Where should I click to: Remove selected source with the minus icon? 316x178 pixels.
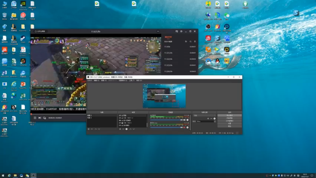point(123,129)
